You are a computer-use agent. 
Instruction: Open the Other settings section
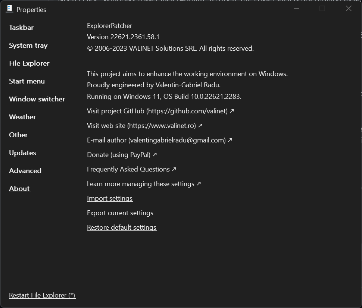pos(18,135)
